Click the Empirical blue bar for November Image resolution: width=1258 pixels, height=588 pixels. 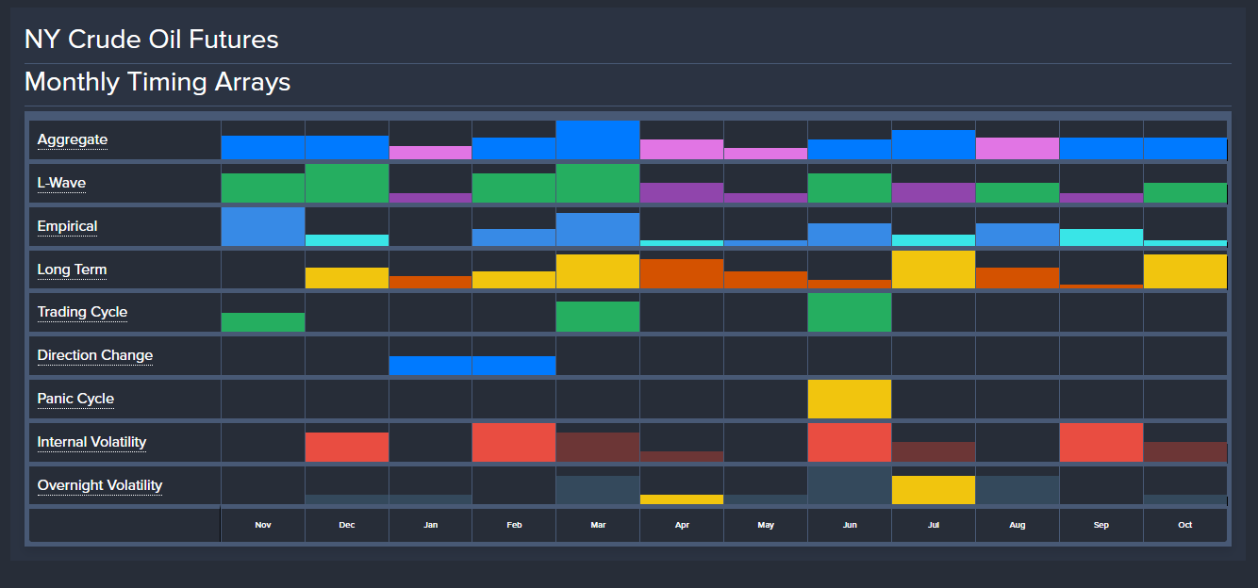click(x=263, y=227)
